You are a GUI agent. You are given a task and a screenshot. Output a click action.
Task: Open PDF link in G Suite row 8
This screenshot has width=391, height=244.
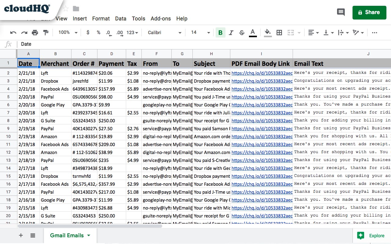click(x=262, y=121)
